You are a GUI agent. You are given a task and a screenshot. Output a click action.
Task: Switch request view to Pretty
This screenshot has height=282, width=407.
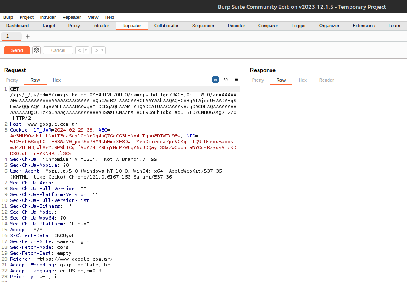[12, 80]
